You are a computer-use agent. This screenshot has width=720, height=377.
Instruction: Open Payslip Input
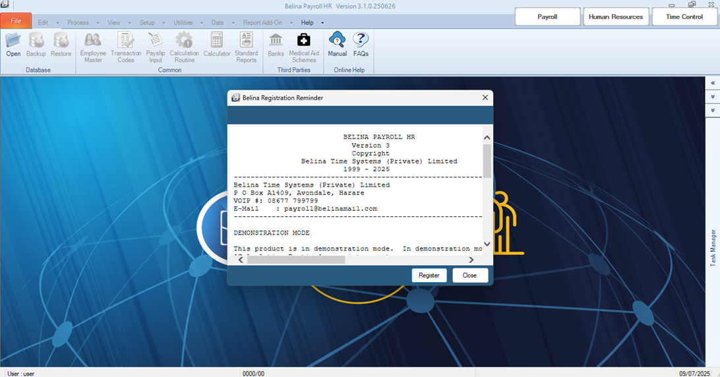point(155,47)
